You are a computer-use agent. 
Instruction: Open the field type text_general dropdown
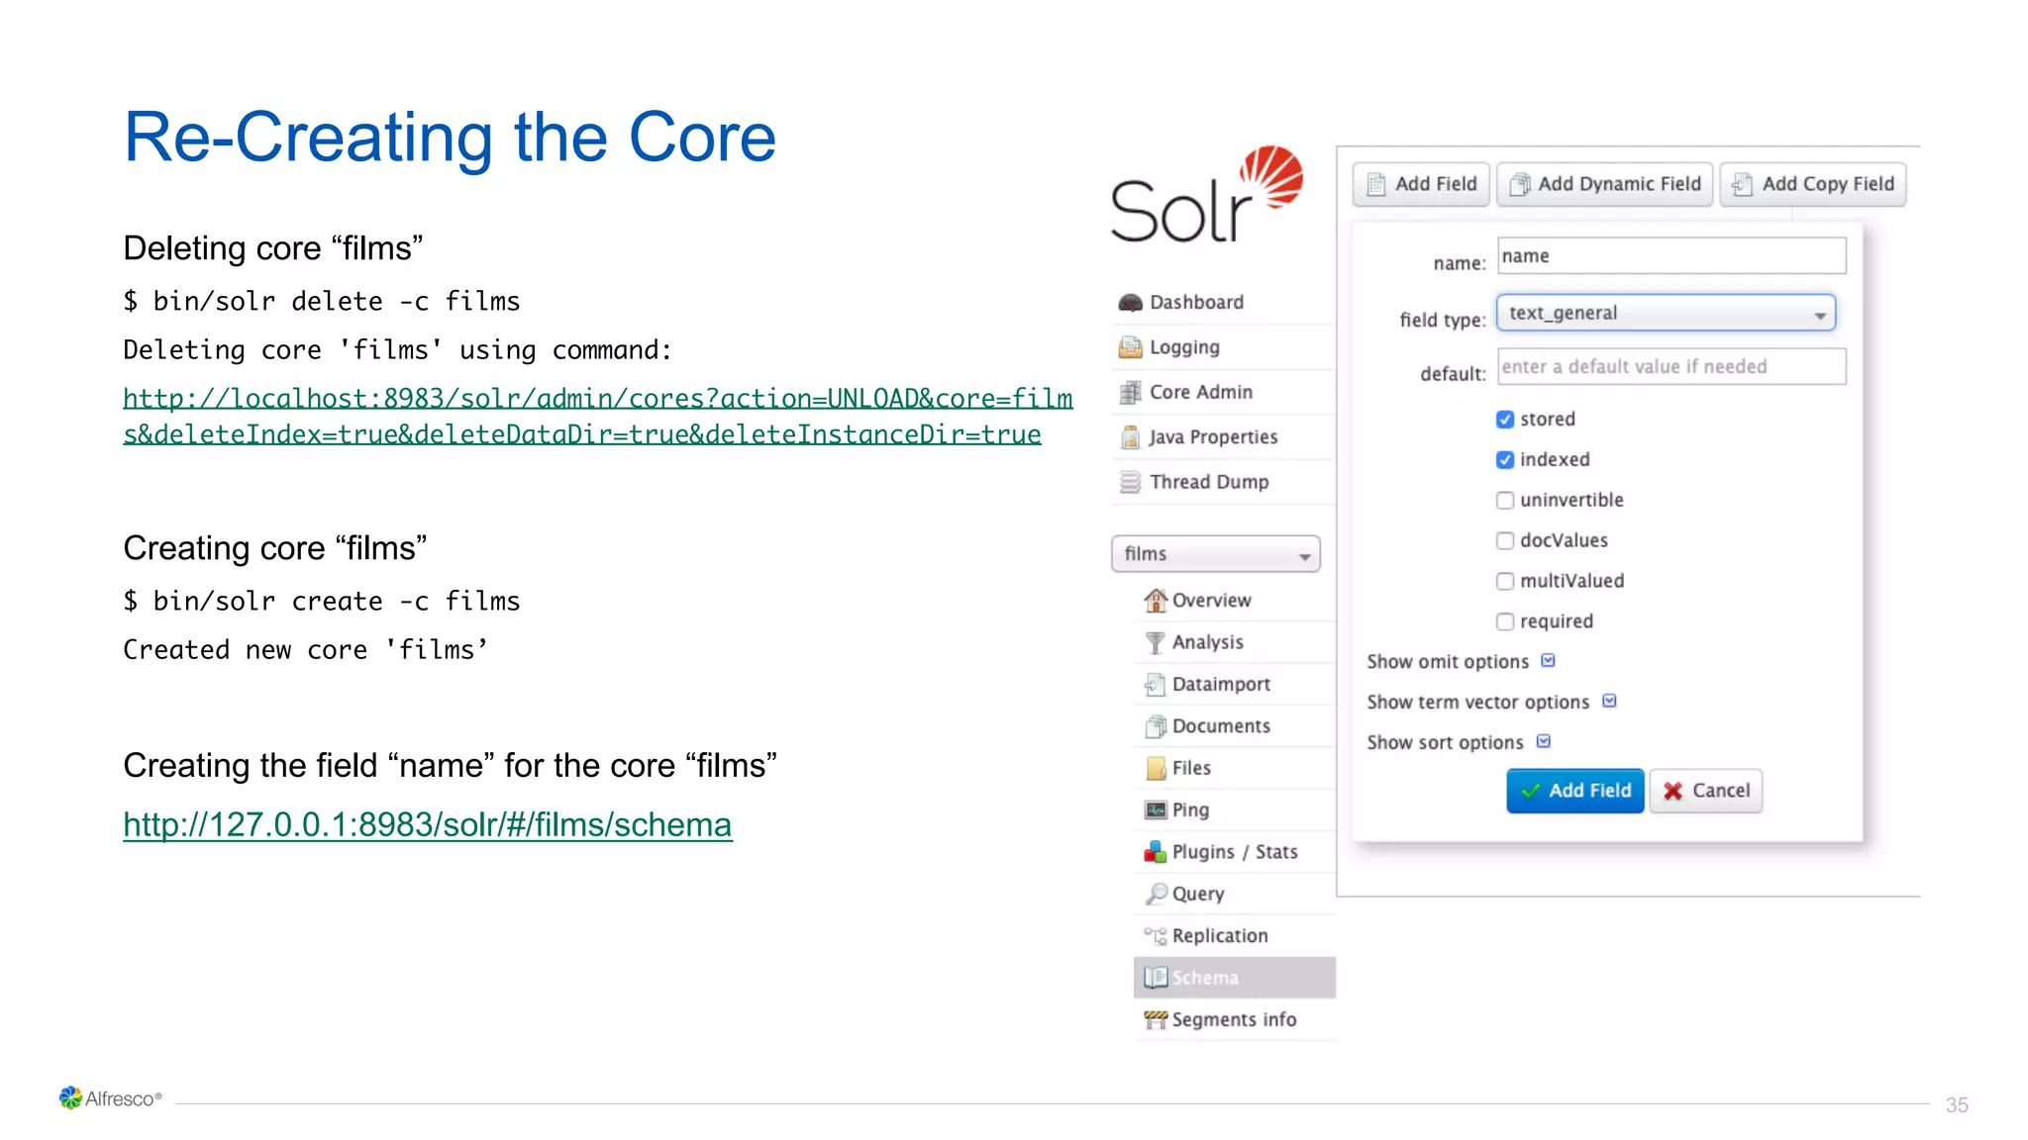pos(1666,314)
